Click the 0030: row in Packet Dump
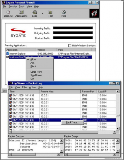This screenshot has height=160, width=124. click(x=90, y=150)
